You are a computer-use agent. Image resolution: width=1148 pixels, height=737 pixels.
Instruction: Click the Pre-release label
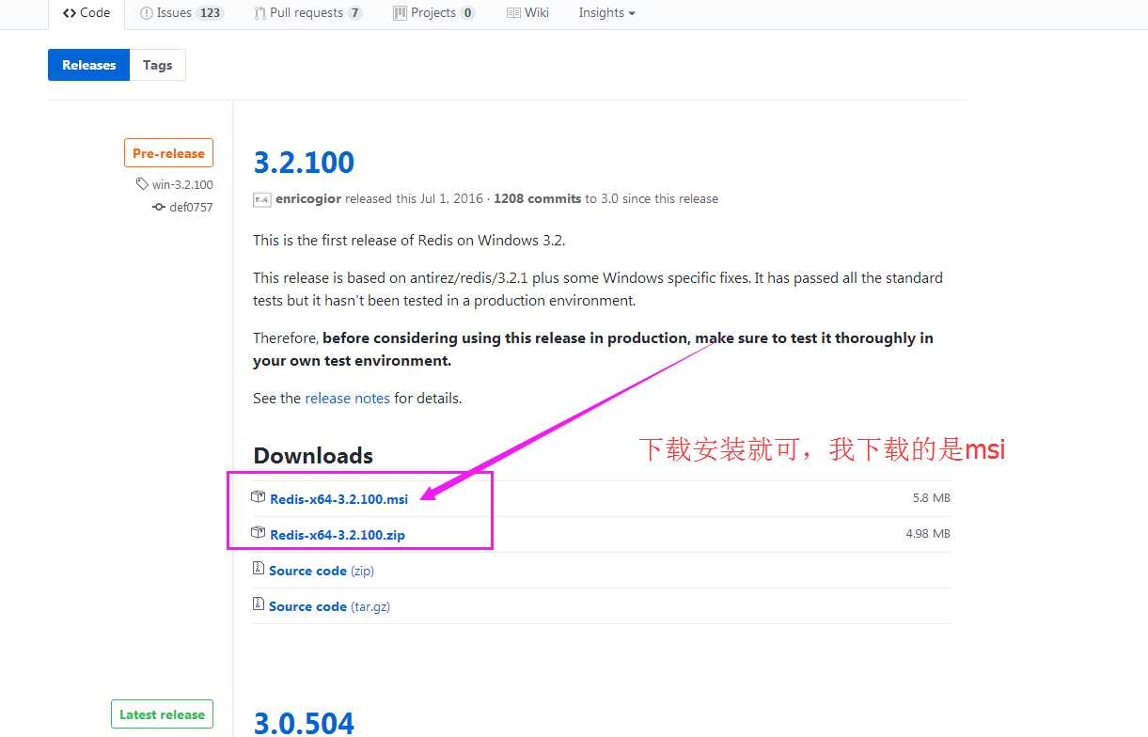coord(168,153)
